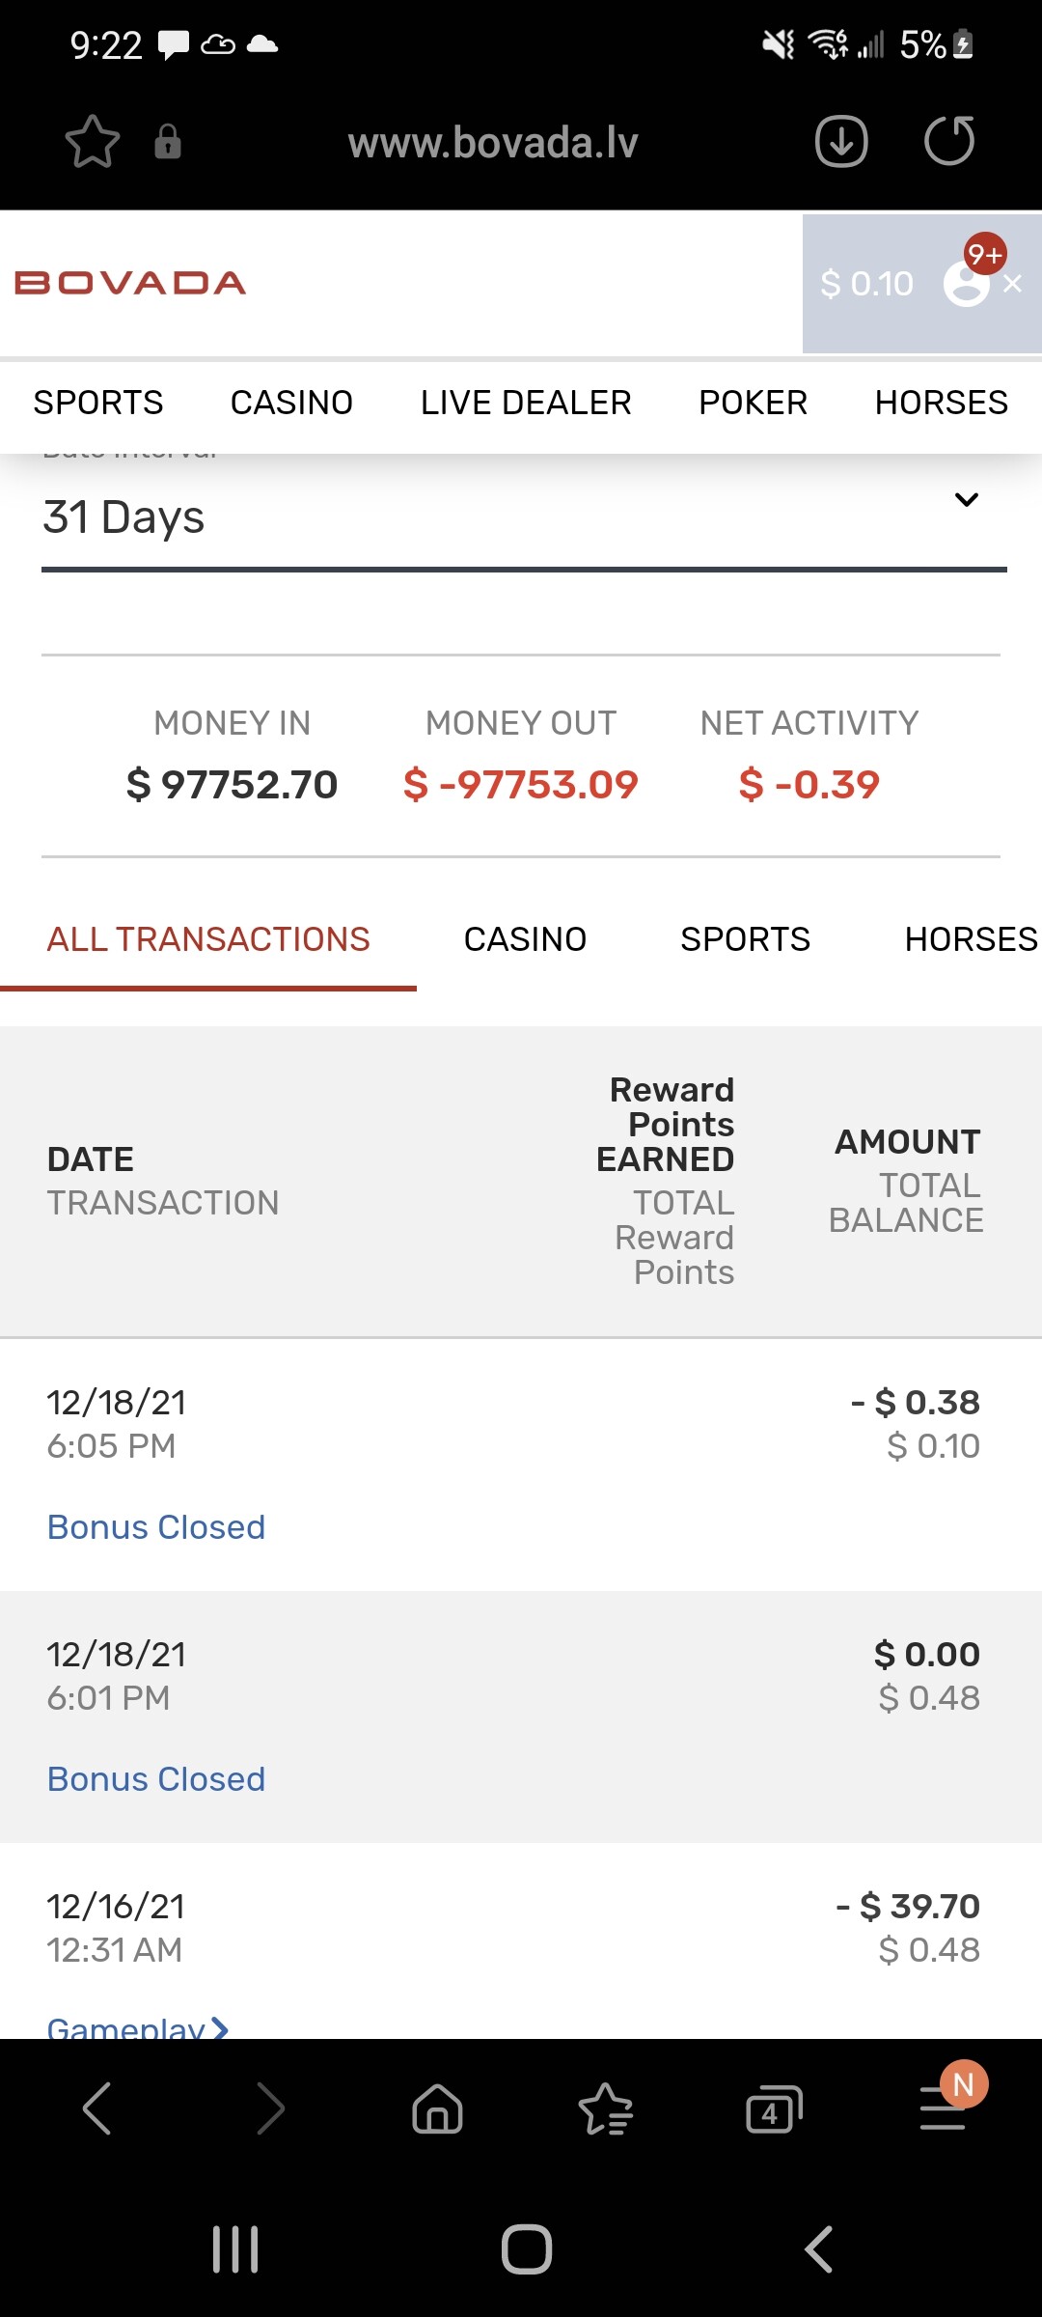
Task: Open the 6:05 PM Bonus Closed link
Action: point(156,1527)
